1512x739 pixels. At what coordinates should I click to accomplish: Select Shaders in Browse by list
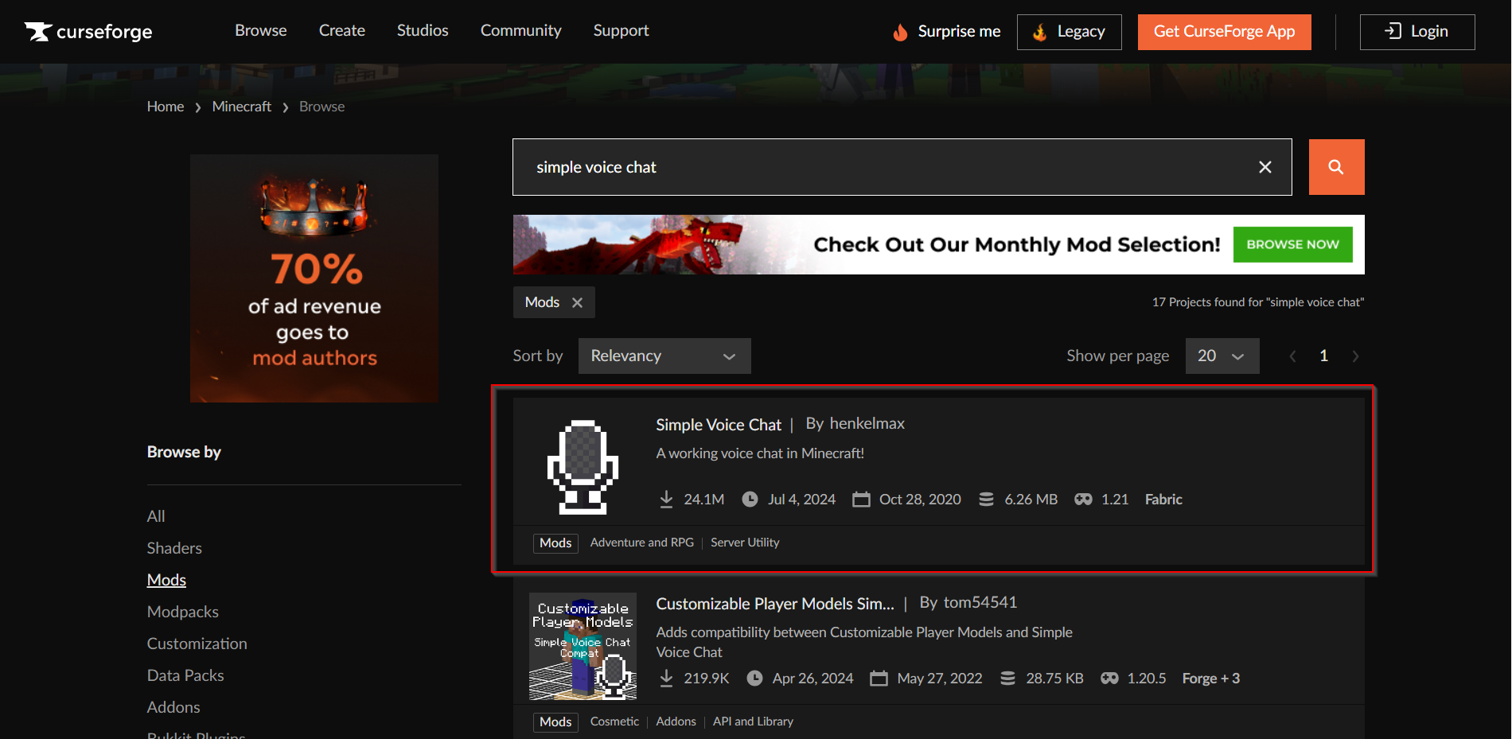click(174, 548)
